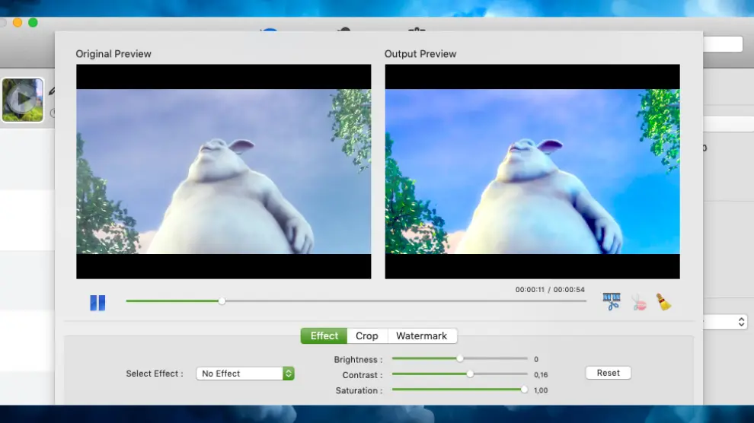This screenshot has width=754, height=423.
Task: Open the Crop tab
Action: pos(367,336)
